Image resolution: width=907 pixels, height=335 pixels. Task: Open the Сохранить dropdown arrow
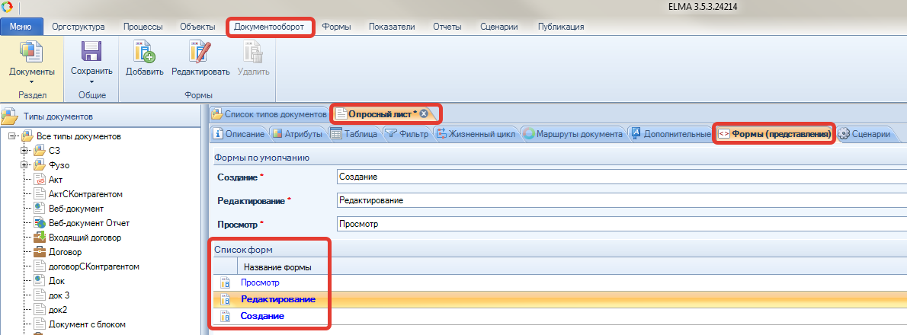coord(91,81)
